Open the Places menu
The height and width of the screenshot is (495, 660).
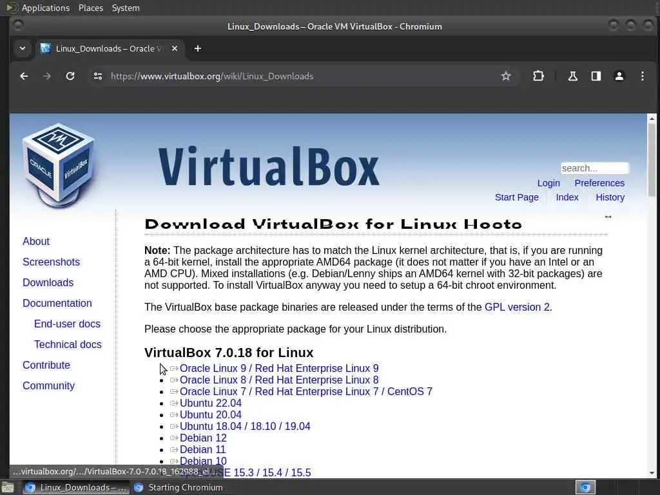tap(90, 8)
